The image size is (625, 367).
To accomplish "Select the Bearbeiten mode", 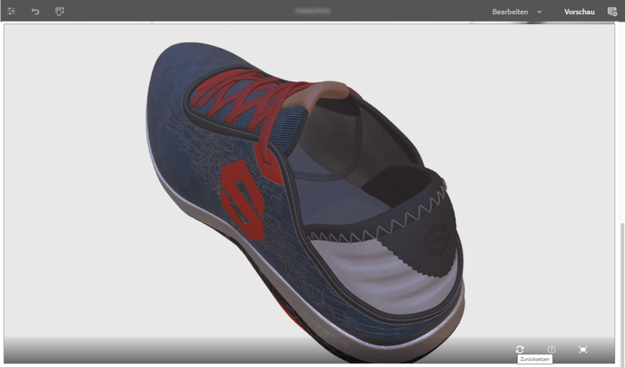I will (510, 12).
